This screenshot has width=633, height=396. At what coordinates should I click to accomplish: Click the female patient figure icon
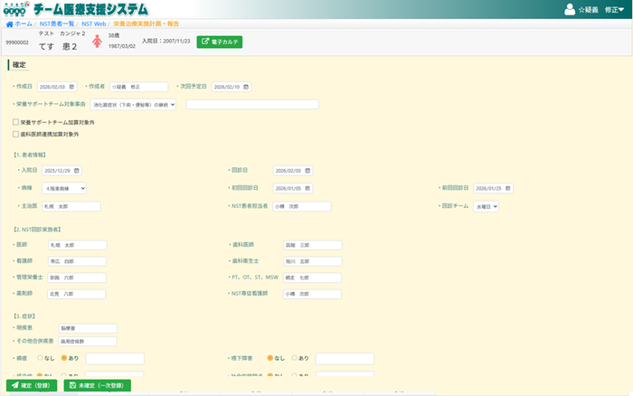(98, 42)
